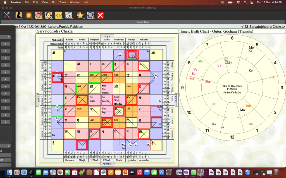This screenshot has height=178, width=286.
Task: Open the Tools menu
Action: point(63,2)
